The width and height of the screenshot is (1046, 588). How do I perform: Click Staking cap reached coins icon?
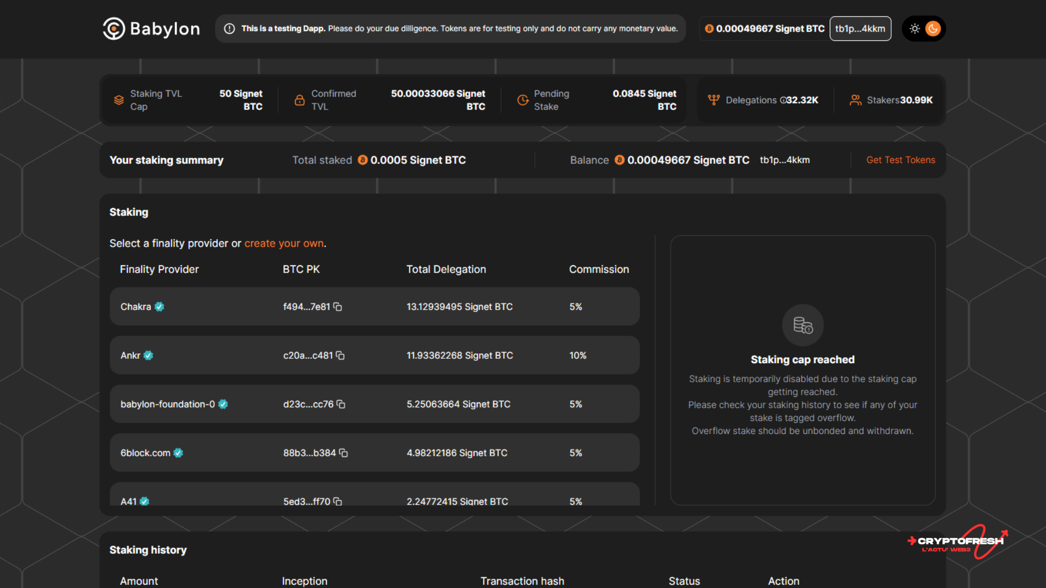pyautogui.click(x=802, y=325)
